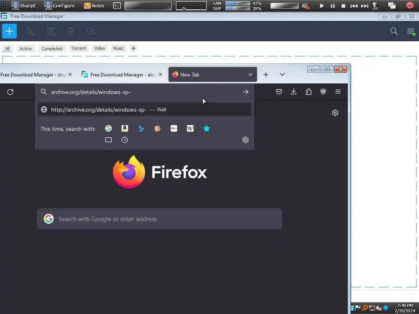Open the terminal icon in the top bar
This screenshot has width=419, height=314.
(117, 6)
